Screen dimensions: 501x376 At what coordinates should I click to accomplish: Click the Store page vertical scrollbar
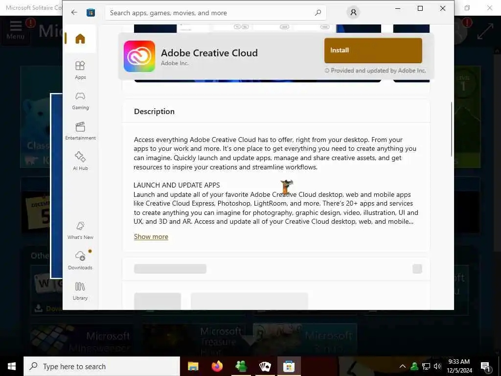coord(451,129)
